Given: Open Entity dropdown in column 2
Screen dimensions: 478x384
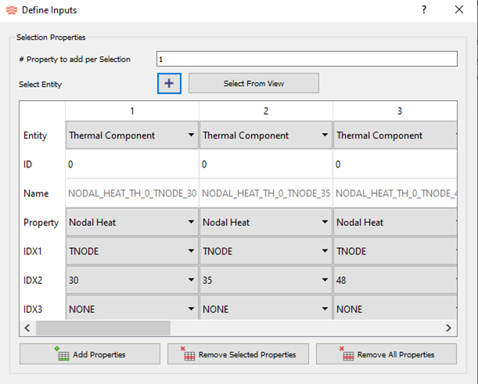Looking at the screenshot, I should tap(265, 135).
